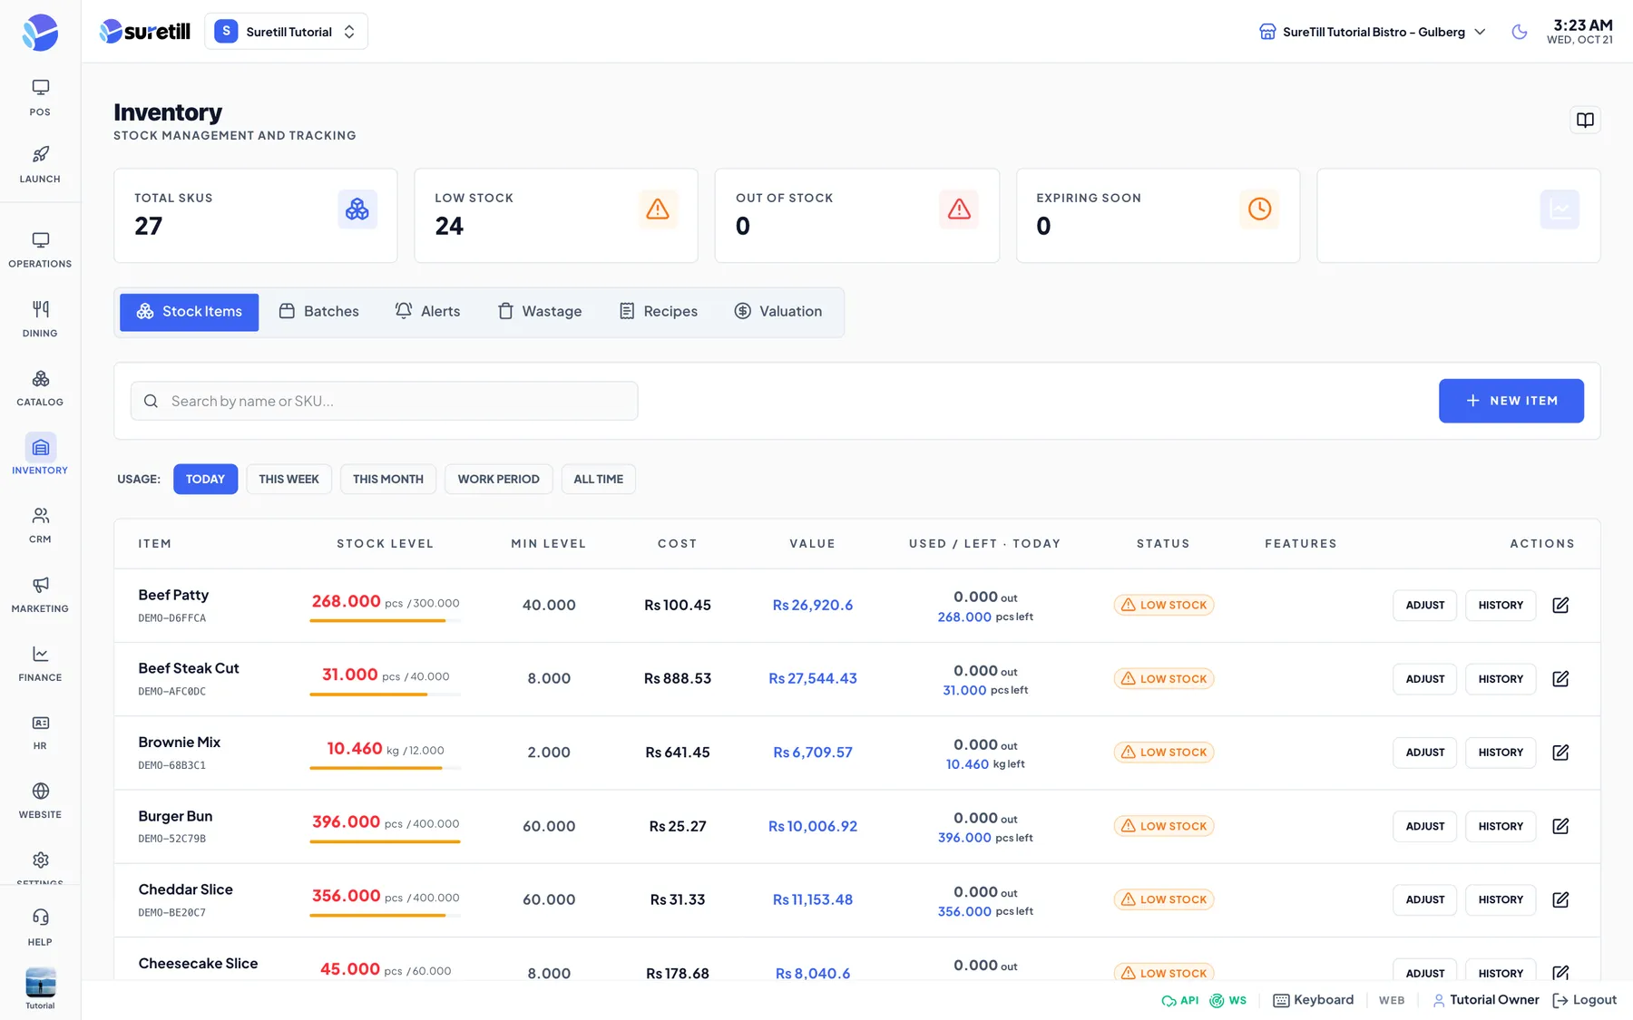The image size is (1633, 1020).
Task: Open POS from the sidebar
Action: pyautogui.click(x=40, y=98)
